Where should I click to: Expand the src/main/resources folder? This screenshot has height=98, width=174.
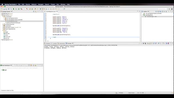coord(3,24)
